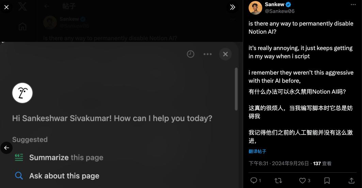Close the image viewer with the top-left X
Viewport: 362px width, 188px height.
click(6, 7)
